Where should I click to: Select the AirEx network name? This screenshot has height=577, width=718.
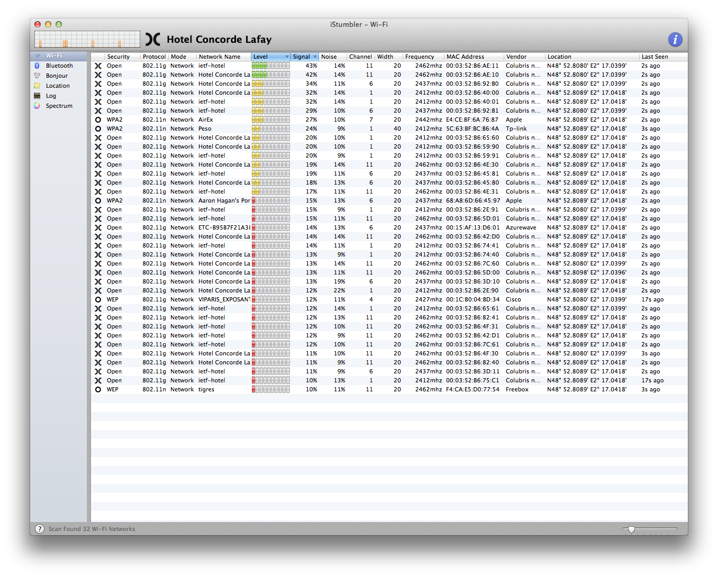(x=206, y=120)
